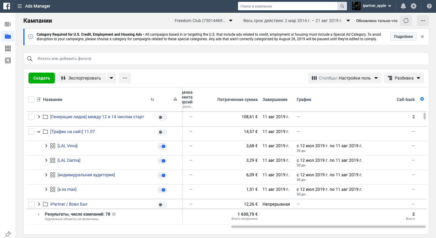Click the search magnifier button in top bar
This screenshot has width=436, height=238.
pyautogui.click(x=342, y=6)
